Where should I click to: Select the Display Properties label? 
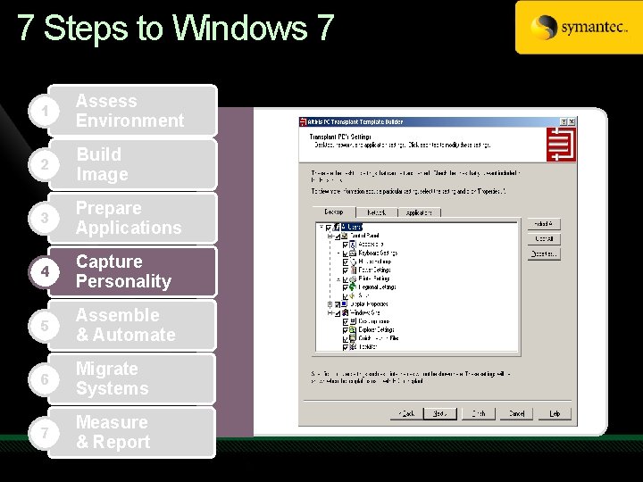point(369,304)
